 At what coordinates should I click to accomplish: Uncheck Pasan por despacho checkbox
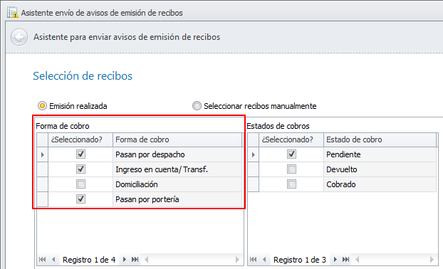point(80,154)
